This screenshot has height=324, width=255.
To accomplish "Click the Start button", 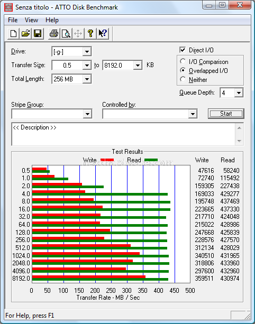I will click(226, 114).
